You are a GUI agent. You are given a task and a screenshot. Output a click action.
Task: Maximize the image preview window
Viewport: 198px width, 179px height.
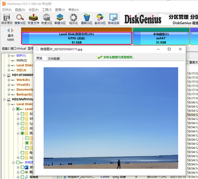click(169, 49)
